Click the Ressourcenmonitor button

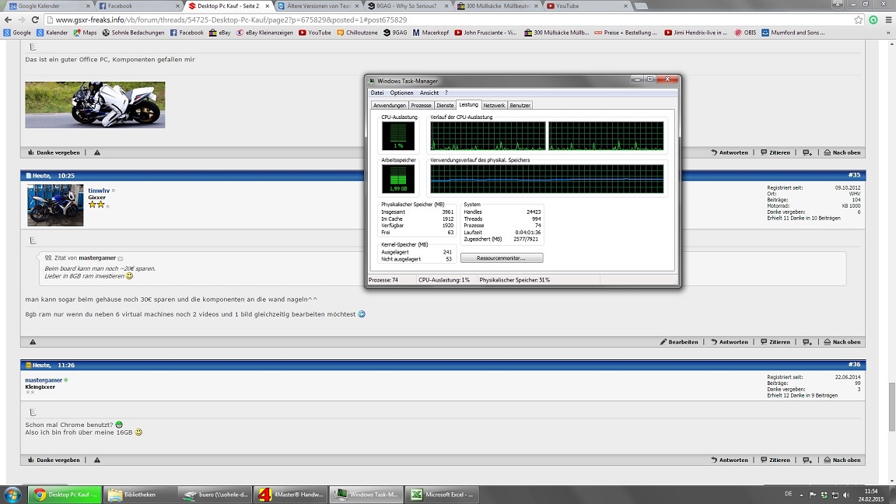tap(502, 258)
